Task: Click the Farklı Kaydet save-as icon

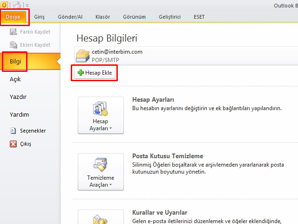Action: click(x=13, y=32)
